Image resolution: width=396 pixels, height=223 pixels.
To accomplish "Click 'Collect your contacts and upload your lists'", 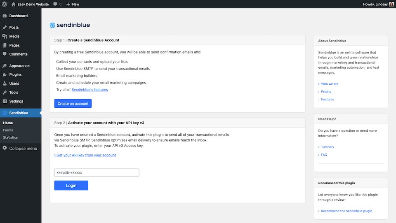I will coord(92,62).
